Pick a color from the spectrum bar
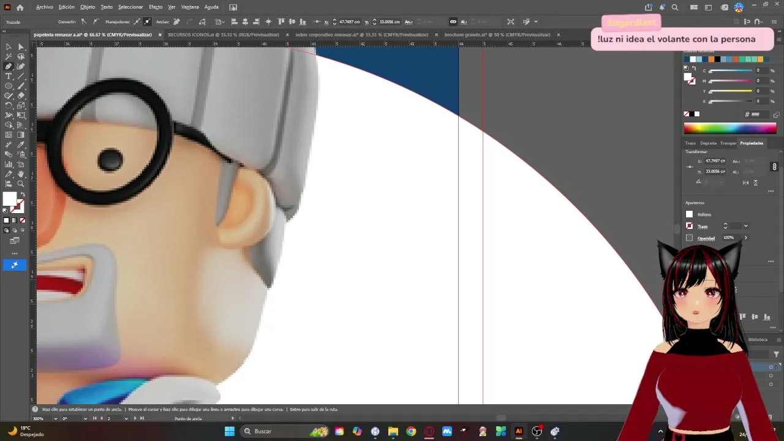This screenshot has width=784, height=441. coord(730,129)
